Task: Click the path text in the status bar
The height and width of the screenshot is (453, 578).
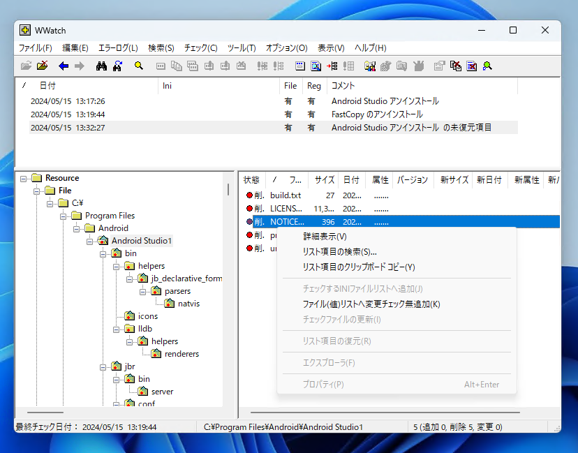Action: pos(283,427)
